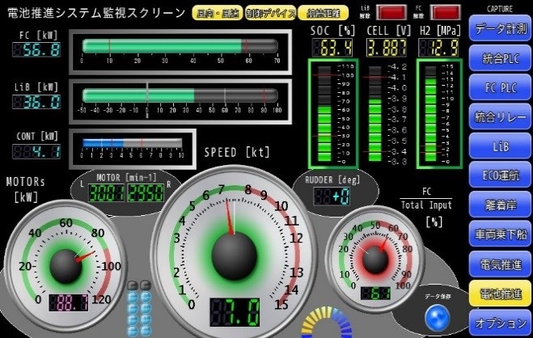This screenshot has width=533, height=338.
Task: Click the 制御デバイス yellow top button
Action: click(269, 12)
